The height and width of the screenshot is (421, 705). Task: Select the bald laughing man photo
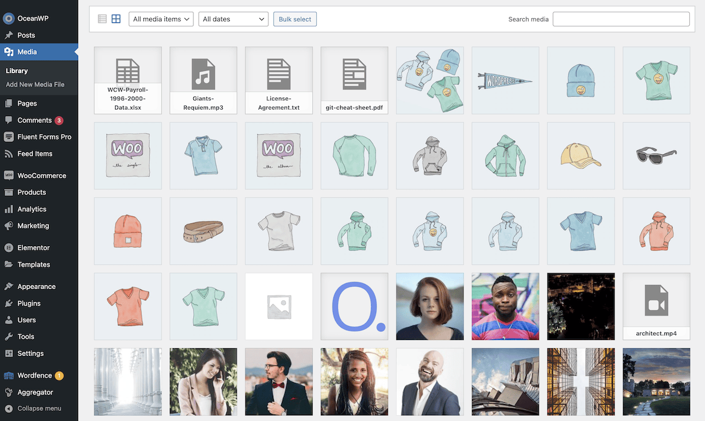430,382
